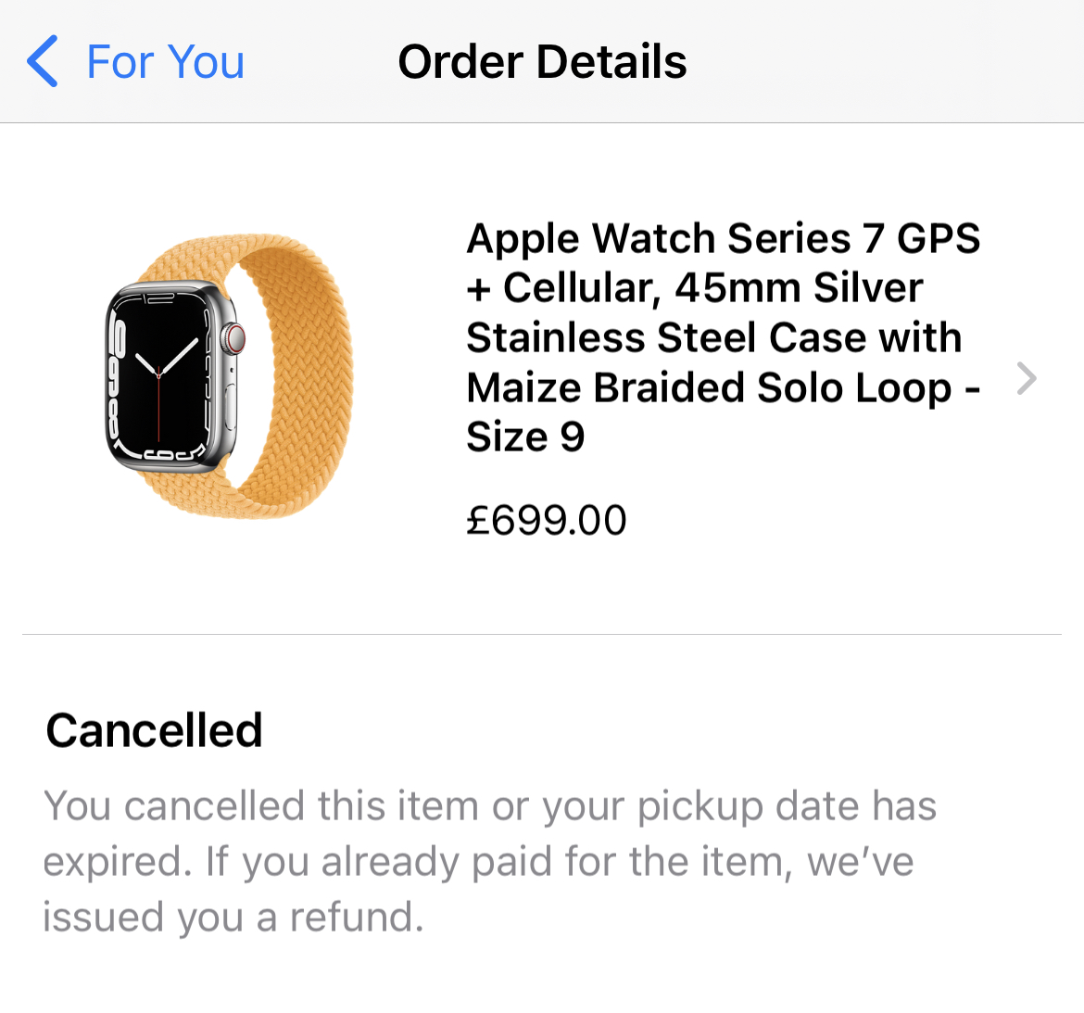Tap the 'Size 9' line of product name
The image size is (1084, 1013).
(525, 437)
